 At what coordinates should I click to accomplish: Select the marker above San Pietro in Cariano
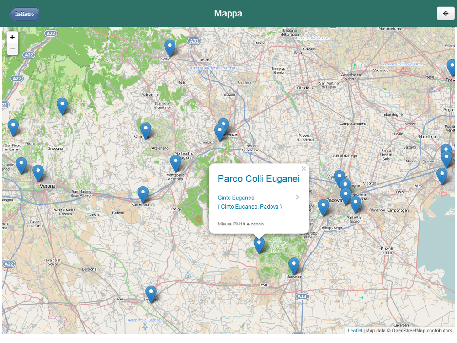tap(13, 128)
